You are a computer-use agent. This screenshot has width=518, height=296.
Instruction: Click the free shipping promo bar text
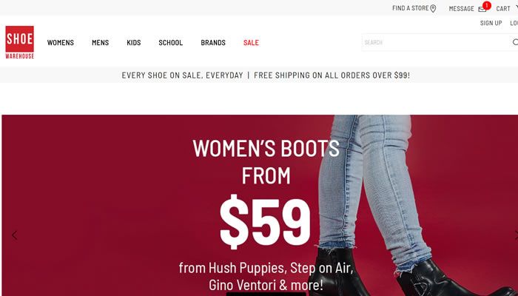pyautogui.click(x=332, y=75)
